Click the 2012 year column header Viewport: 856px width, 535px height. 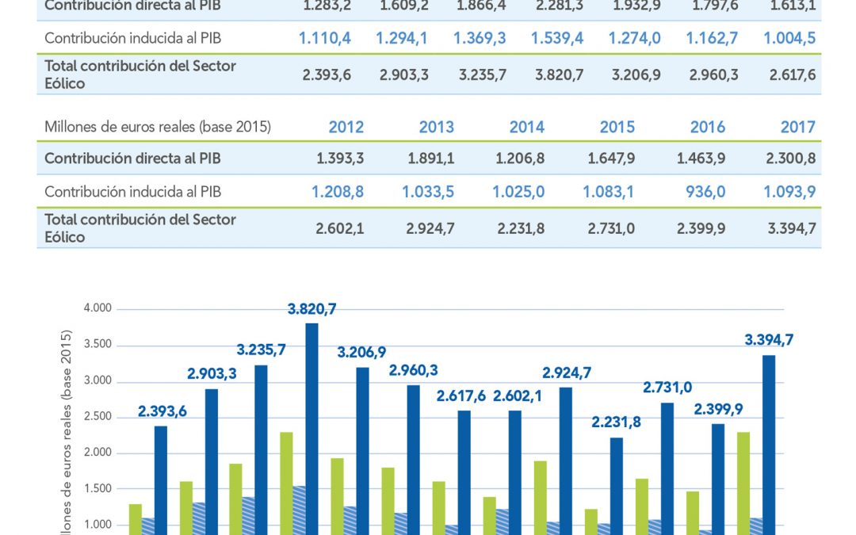point(346,127)
